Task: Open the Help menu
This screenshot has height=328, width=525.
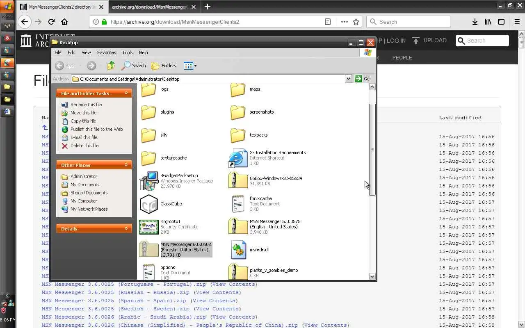Action: (143, 52)
